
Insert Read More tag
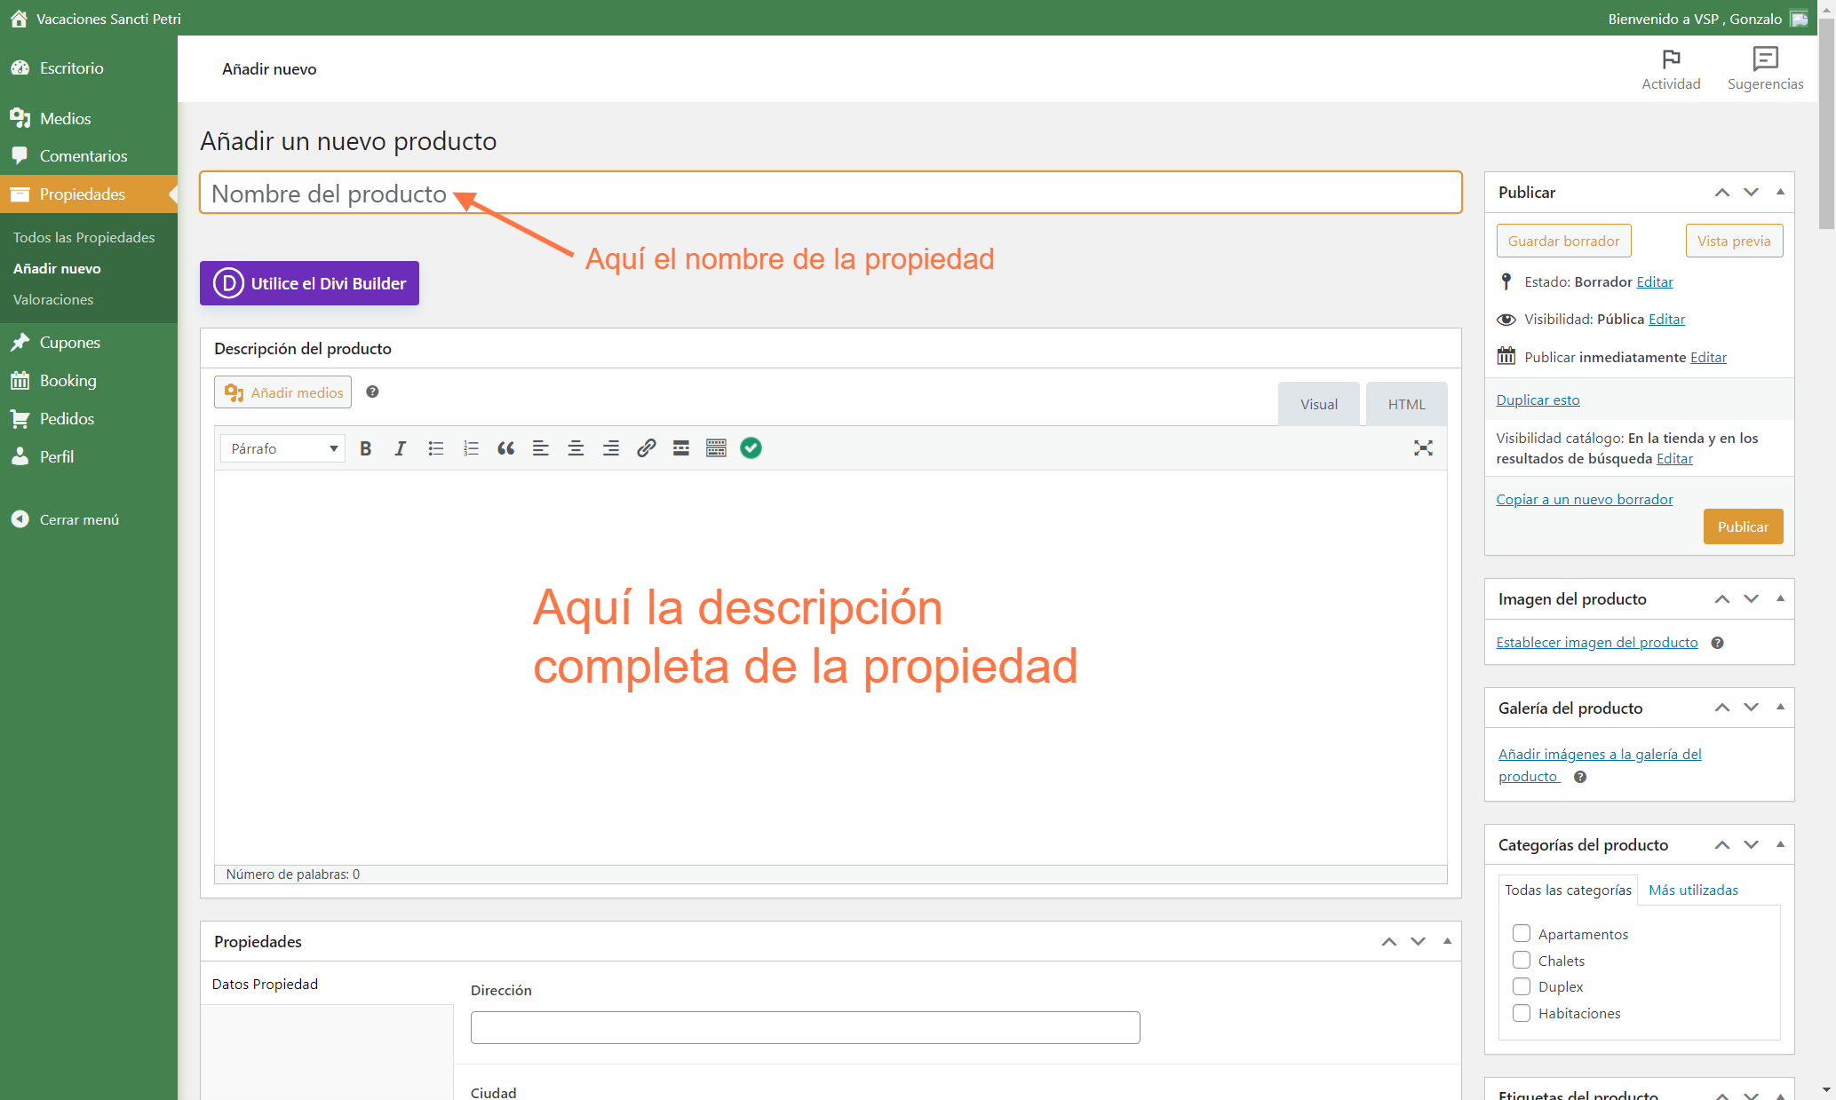681,448
